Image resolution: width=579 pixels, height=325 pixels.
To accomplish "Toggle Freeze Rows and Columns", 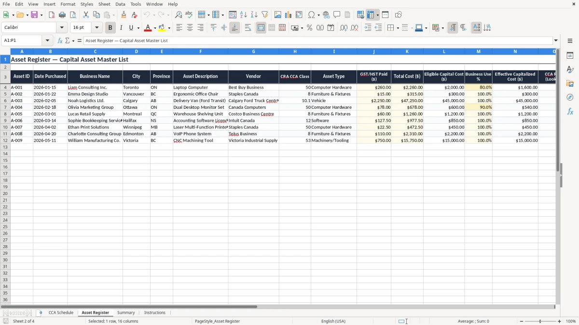I will coord(371,15).
